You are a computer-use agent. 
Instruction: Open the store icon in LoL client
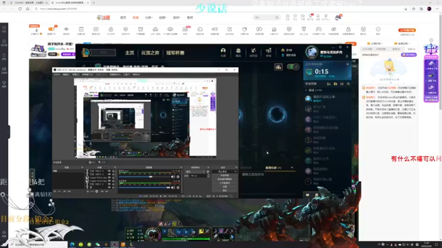[269, 51]
